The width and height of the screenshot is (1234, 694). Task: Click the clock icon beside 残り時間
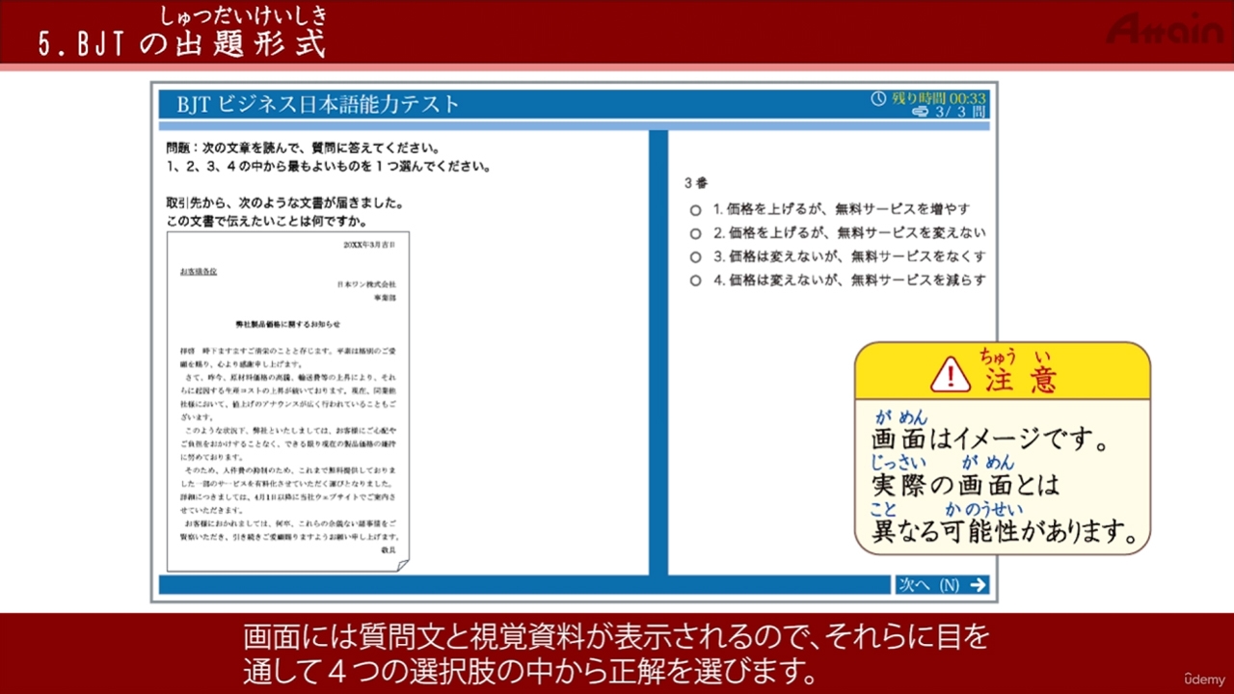coord(877,97)
